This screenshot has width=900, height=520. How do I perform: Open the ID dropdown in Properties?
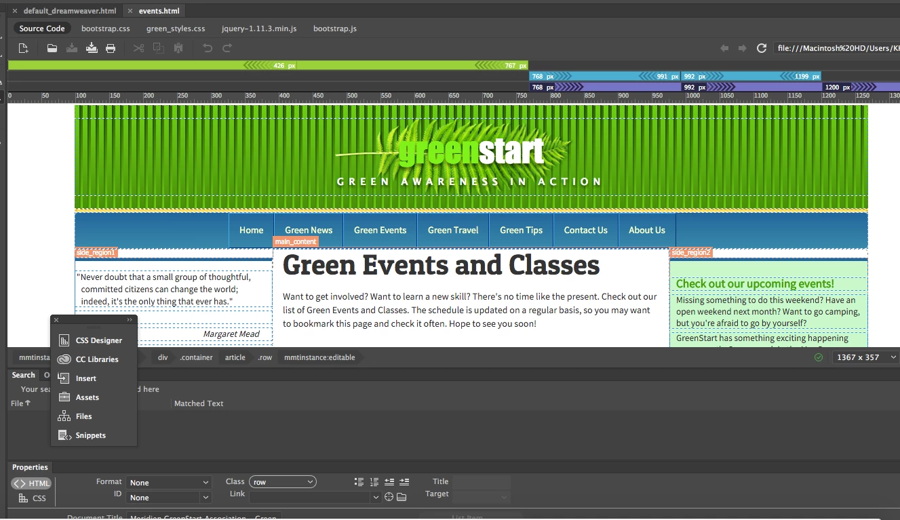pyautogui.click(x=169, y=498)
